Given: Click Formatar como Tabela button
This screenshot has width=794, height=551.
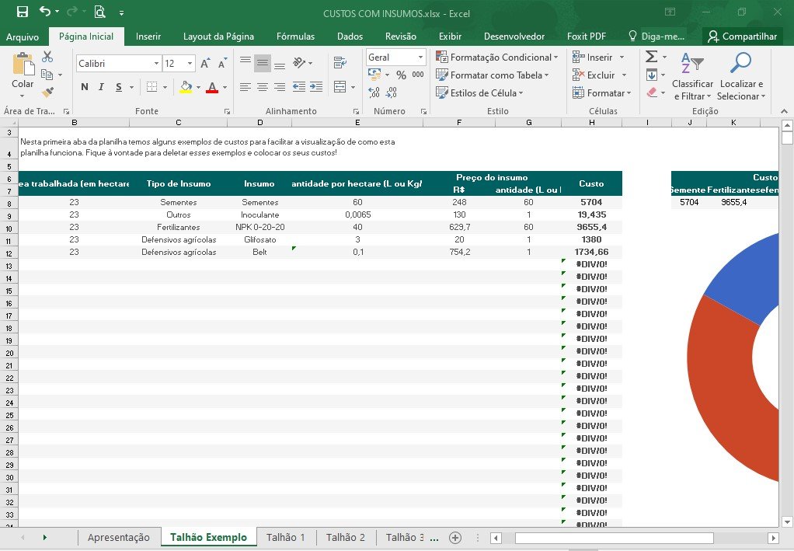Looking at the screenshot, I should coord(493,75).
